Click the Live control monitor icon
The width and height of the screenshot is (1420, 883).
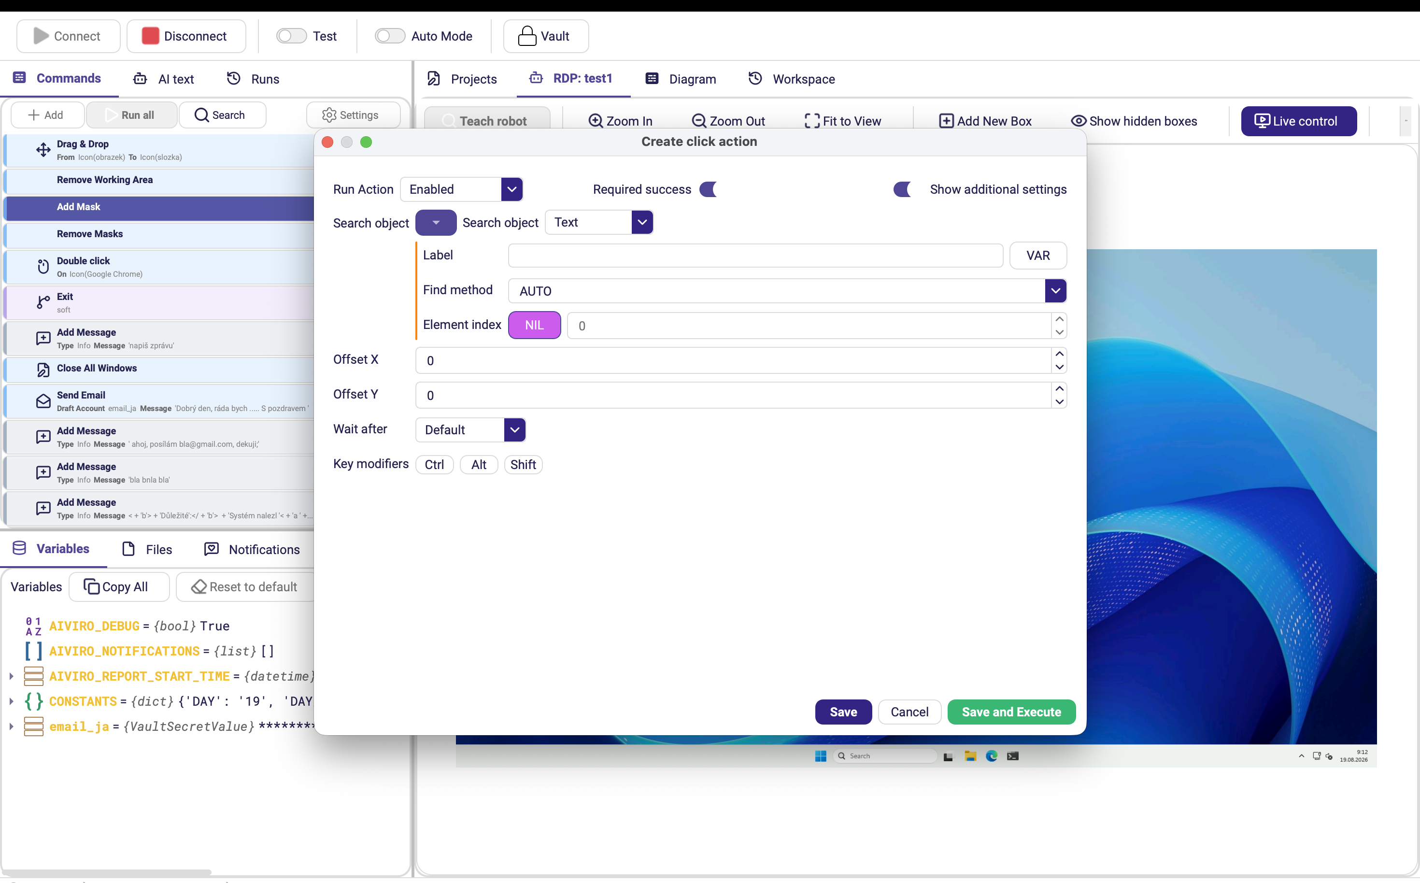point(1262,121)
